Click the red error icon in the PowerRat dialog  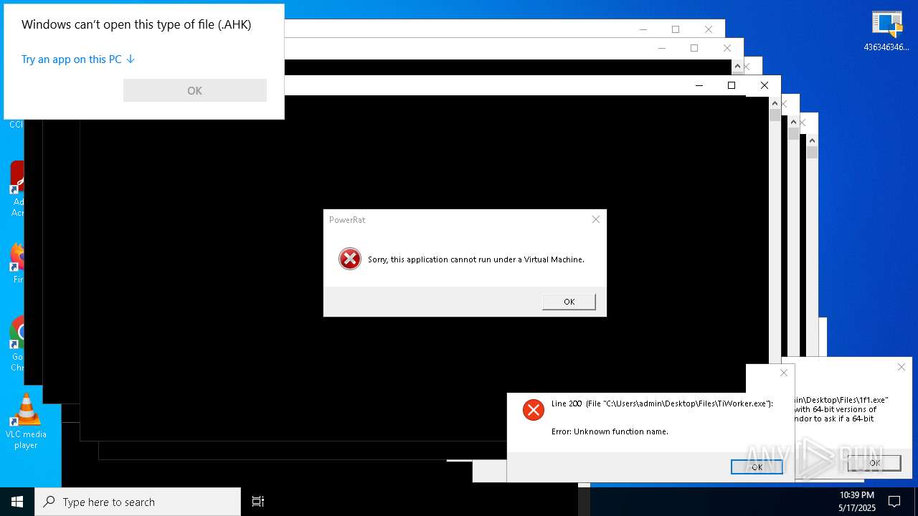tap(350, 259)
